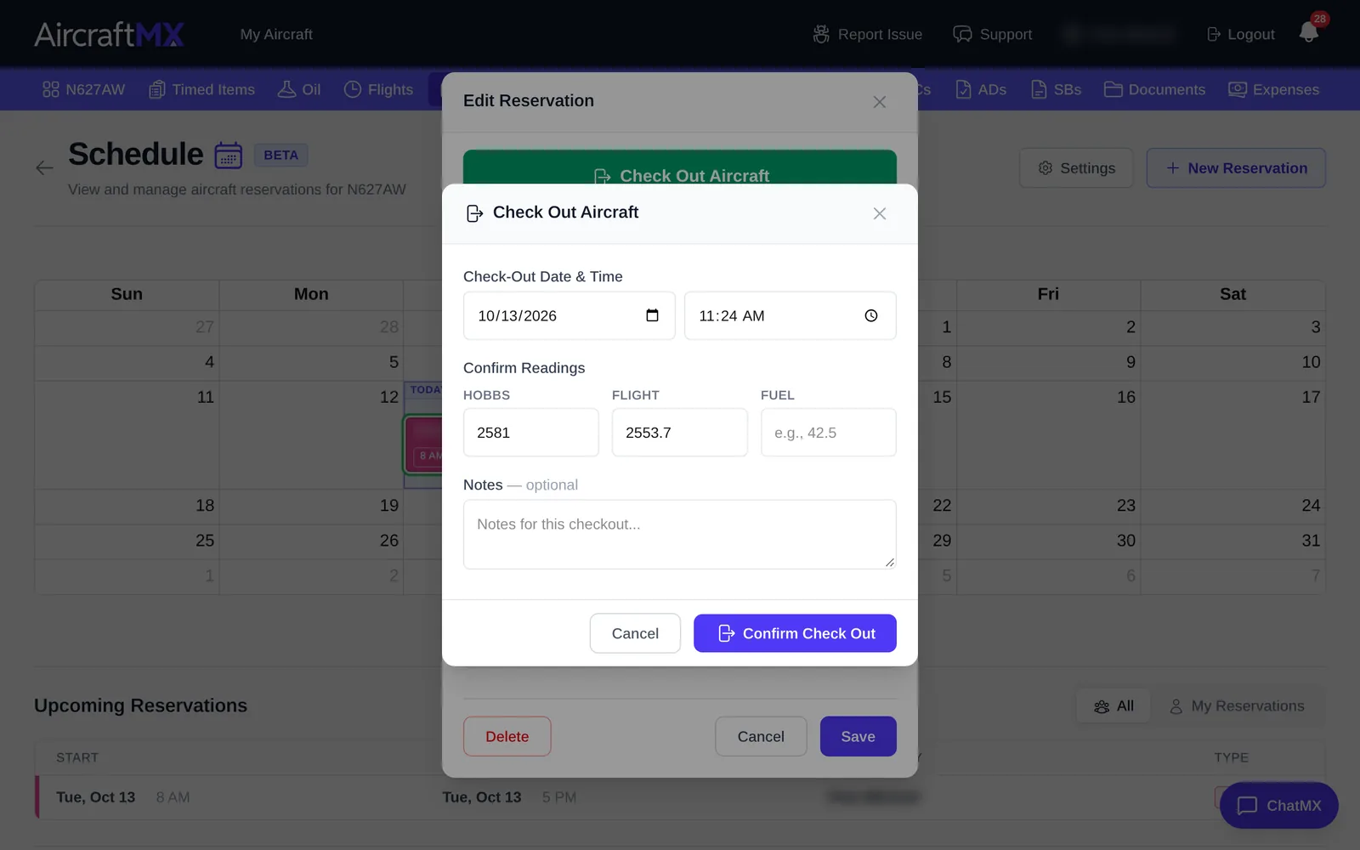Click the Fuel reading field
Screen dimensions: 1360x850
(829, 433)
